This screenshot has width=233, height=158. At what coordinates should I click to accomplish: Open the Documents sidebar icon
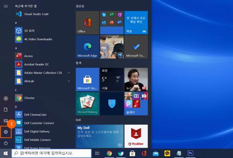(6, 110)
